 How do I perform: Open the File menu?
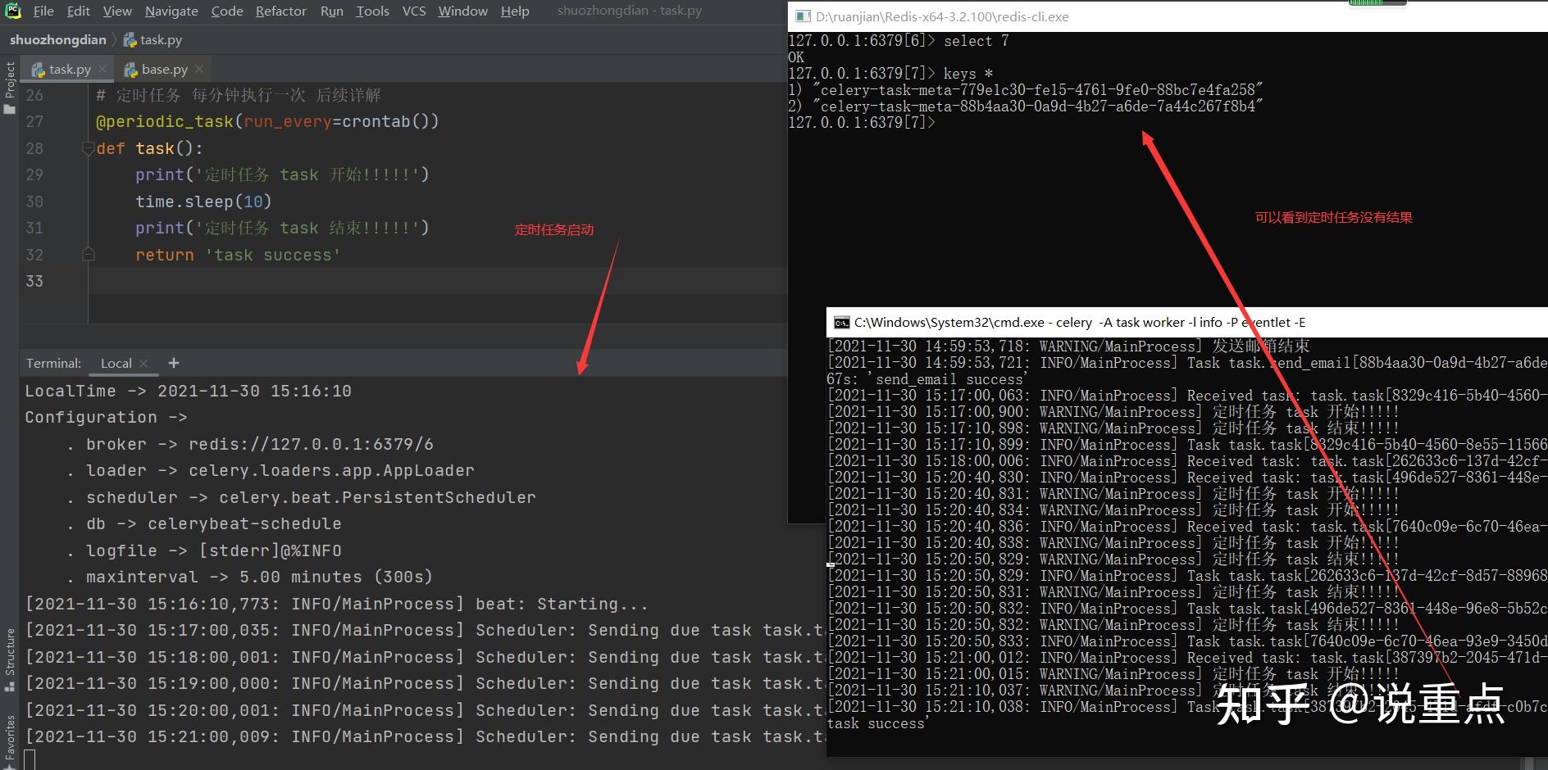(x=43, y=11)
